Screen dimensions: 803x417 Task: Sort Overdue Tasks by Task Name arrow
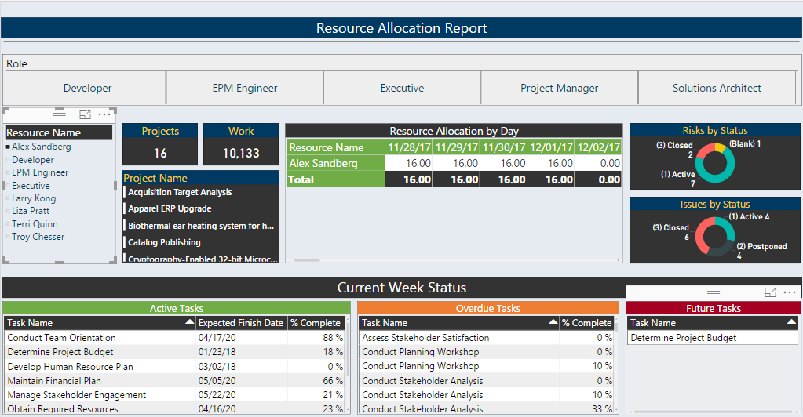click(553, 322)
